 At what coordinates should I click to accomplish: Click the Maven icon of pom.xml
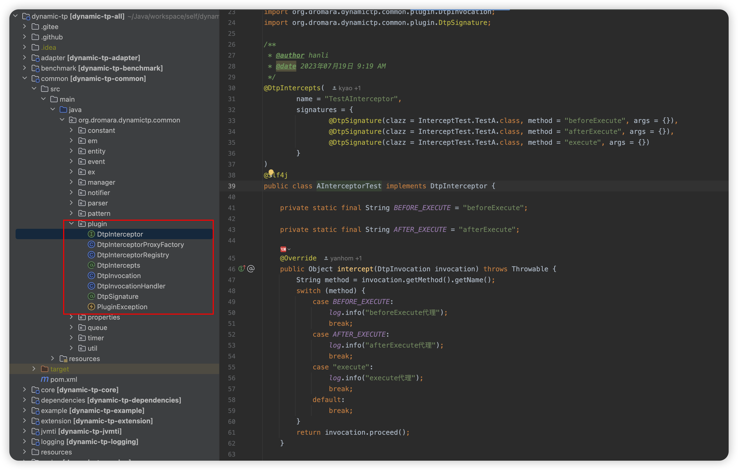click(x=45, y=379)
